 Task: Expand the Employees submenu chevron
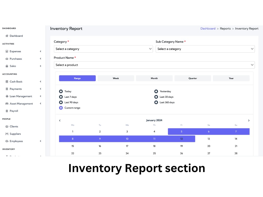click(41, 141)
